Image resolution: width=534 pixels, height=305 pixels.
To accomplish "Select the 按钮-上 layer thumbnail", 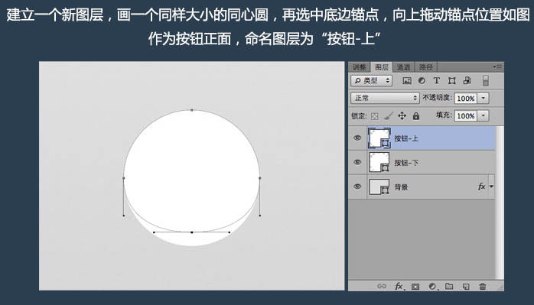I will click(379, 138).
